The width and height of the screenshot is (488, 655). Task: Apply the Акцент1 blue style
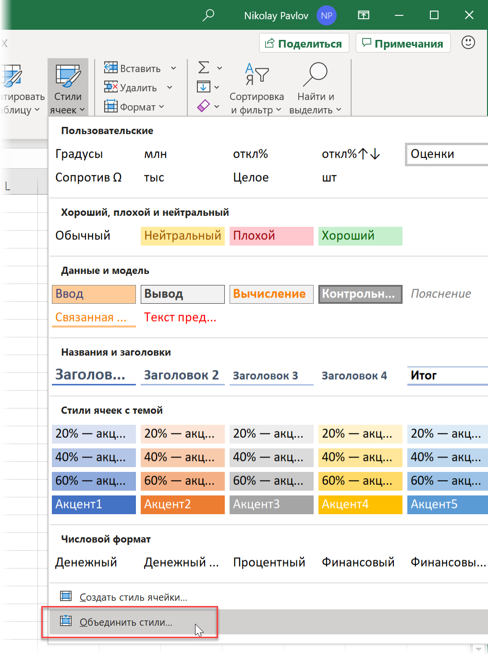pos(94,505)
